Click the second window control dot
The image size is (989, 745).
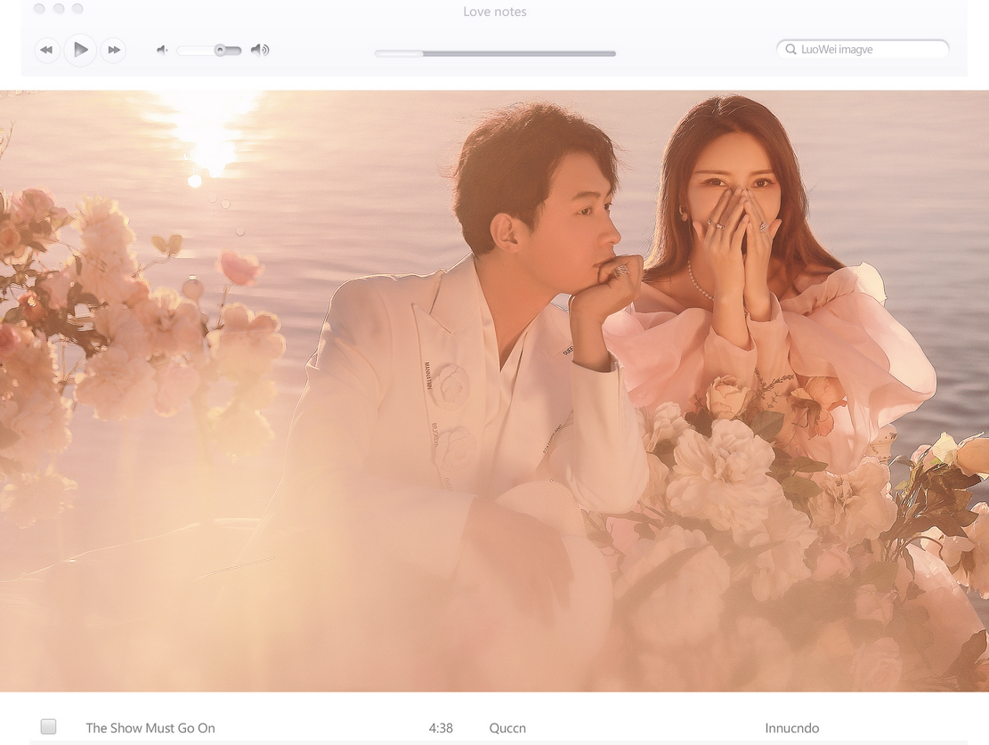pyautogui.click(x=59, y=9)
